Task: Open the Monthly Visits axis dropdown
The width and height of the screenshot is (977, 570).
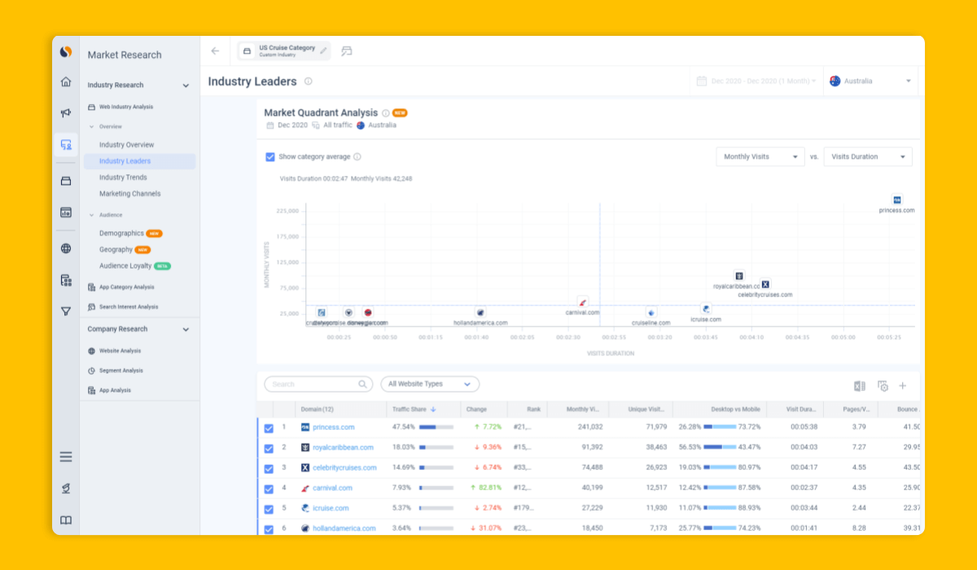Action: click(760, 157)
